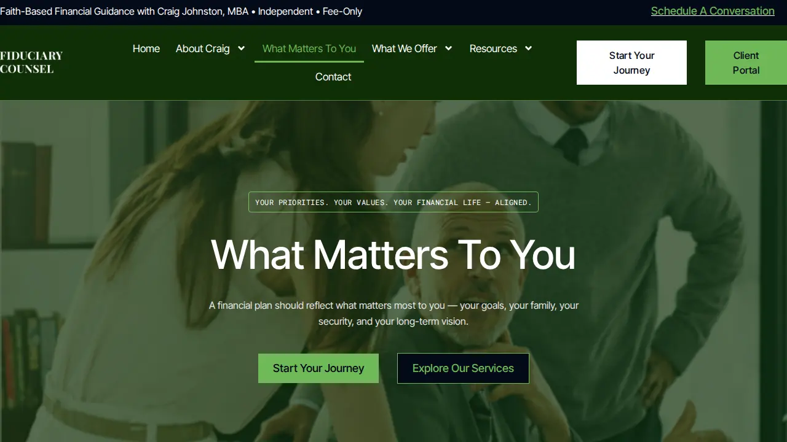Go to the Home page

146,48
